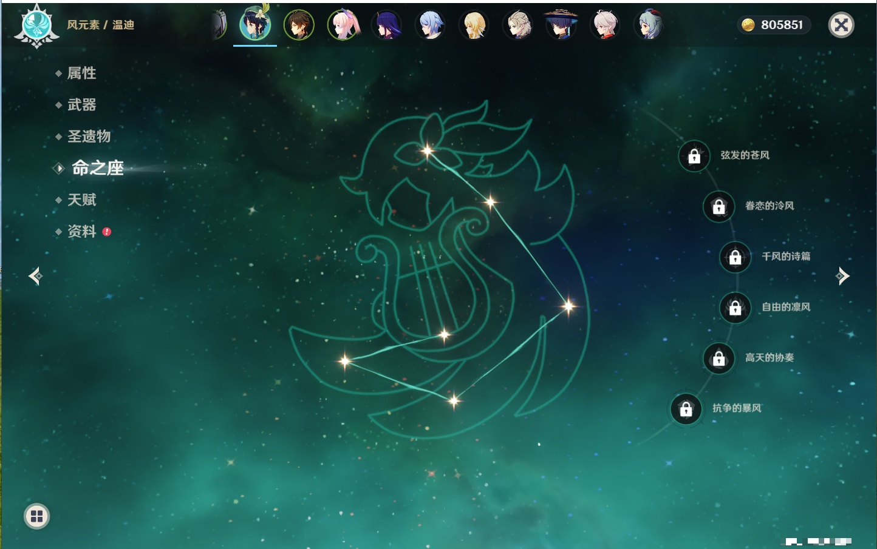Select the pink-haired Kokomi portrait
This screenshot has width=877, height=549.
coord(343,25)
